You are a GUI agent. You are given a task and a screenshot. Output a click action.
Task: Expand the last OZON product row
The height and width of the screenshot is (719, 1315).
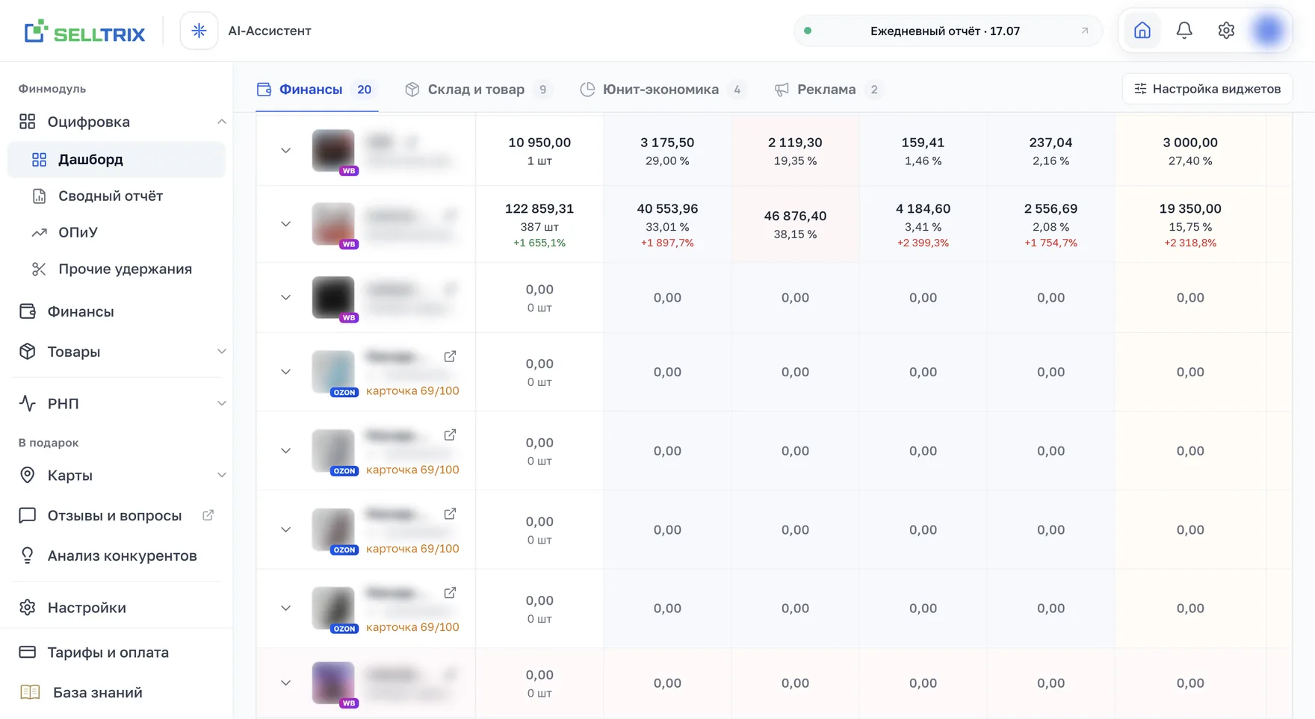[x=285, y=608]
